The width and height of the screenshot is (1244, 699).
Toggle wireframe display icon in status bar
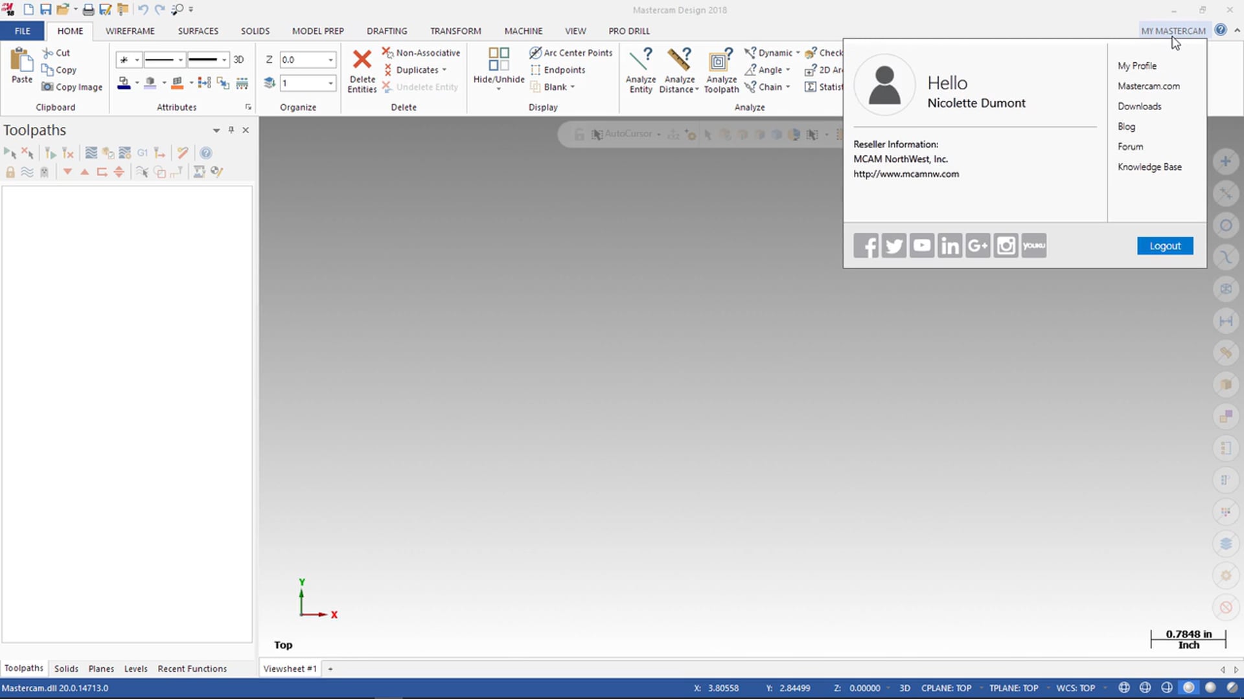pos(1124,688)
